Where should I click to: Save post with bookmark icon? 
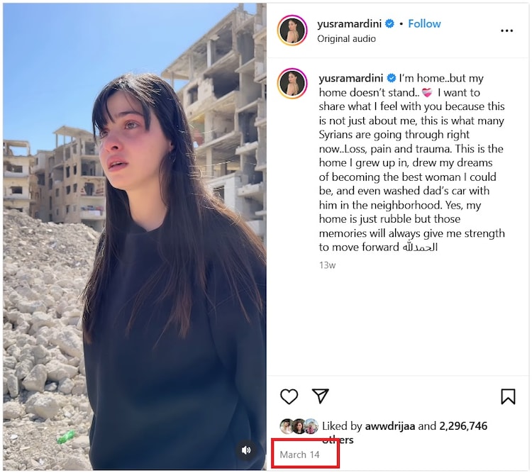click(x=508, y=396)
